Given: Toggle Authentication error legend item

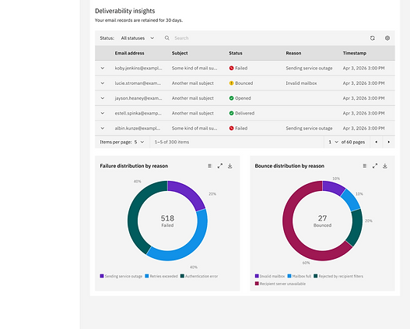Looking at the screenshot, I should click(199, 276).
